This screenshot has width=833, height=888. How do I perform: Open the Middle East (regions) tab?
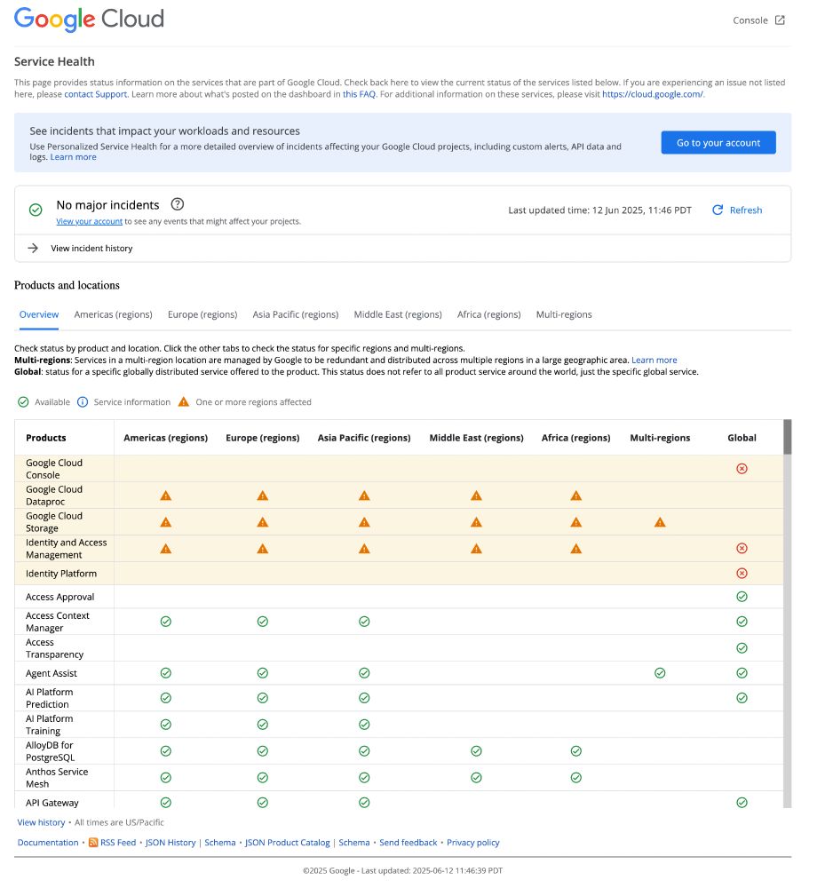click(x=398, y=315)
